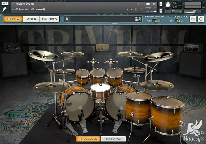
Task: Click the output volume slider
Action: pos(193,12)
